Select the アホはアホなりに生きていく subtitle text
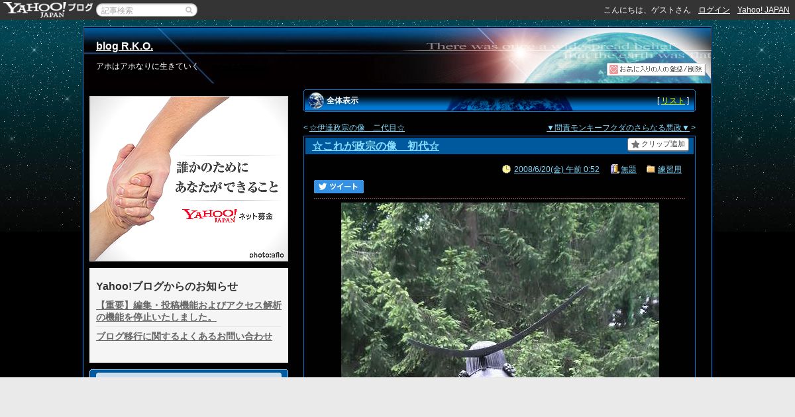 [147, 66]
